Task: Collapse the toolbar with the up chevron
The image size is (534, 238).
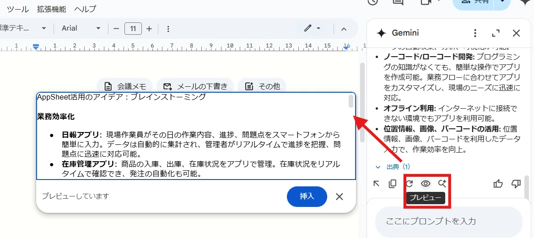Action: [x=344, y=29]
